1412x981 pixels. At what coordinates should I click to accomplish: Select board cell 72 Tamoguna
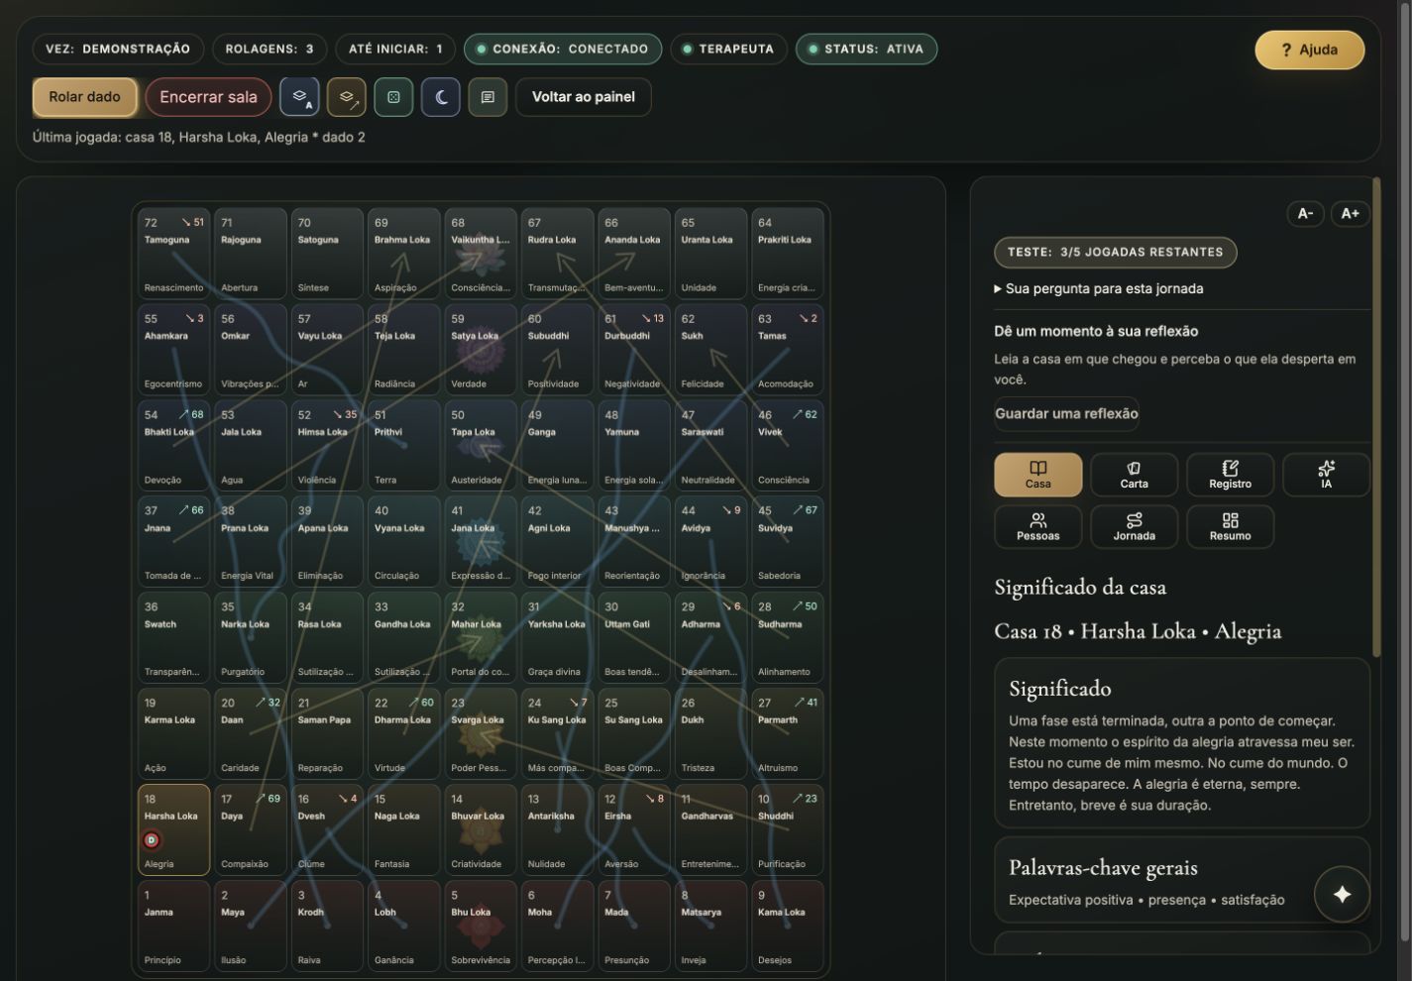(174, 254)
